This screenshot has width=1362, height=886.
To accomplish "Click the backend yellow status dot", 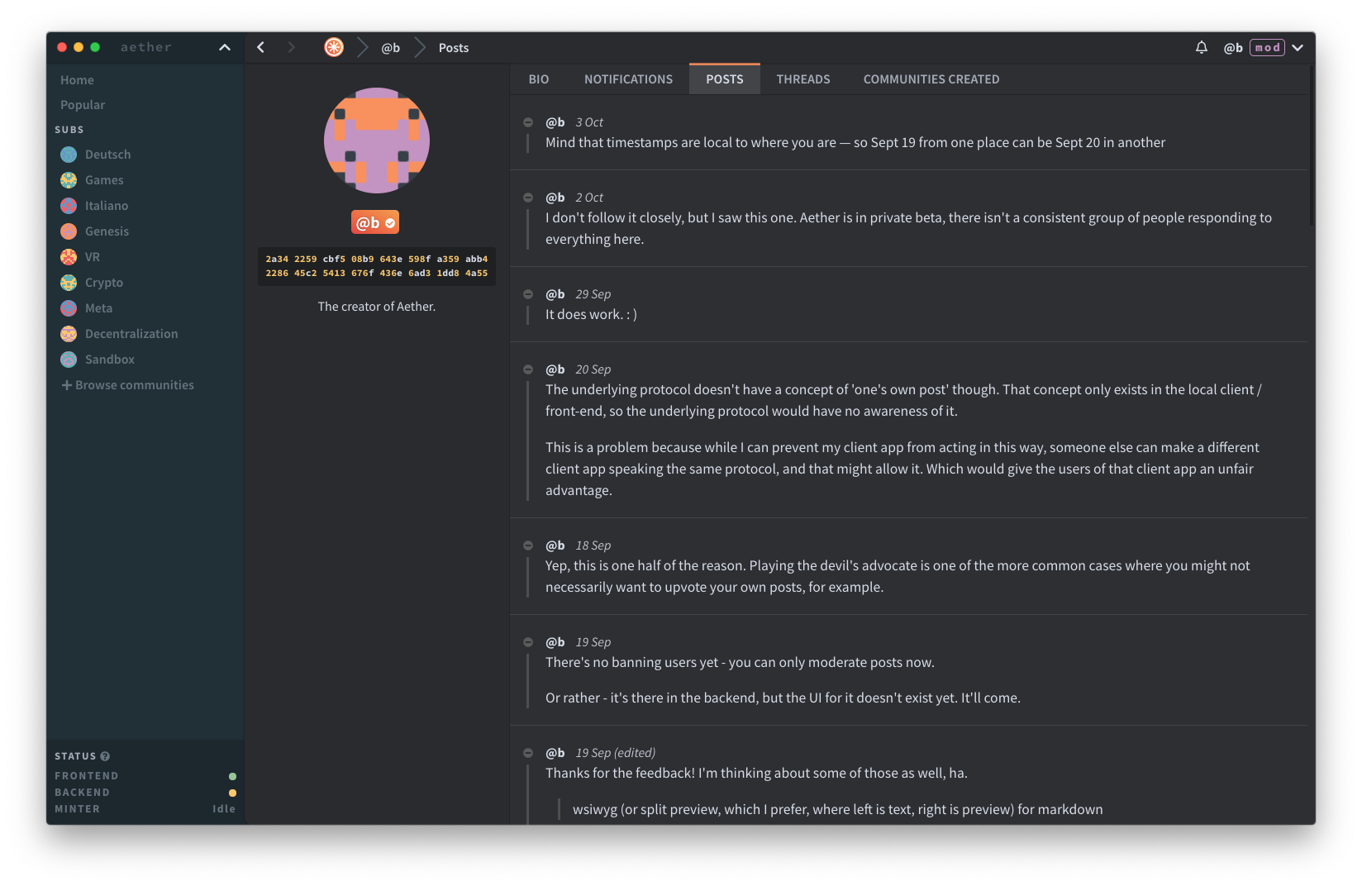I will (232, 793).
